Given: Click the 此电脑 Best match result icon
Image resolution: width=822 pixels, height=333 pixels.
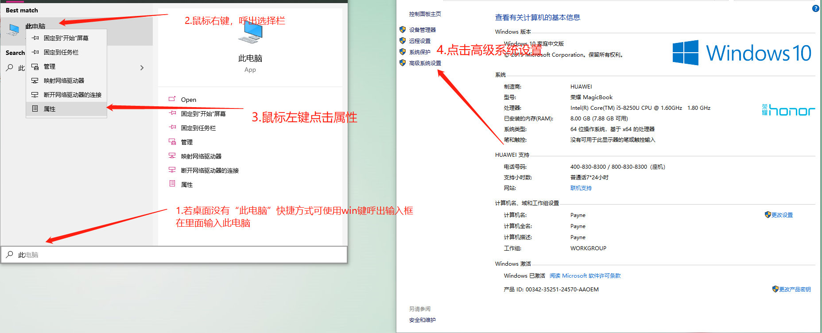Looking at the screenshot, I should [14, 30].
